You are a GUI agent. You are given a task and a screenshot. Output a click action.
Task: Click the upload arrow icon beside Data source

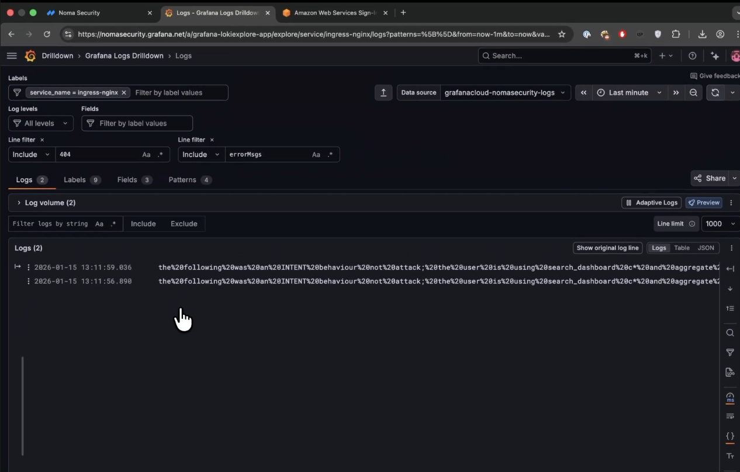pyautogui.click(x=383, y=92)
